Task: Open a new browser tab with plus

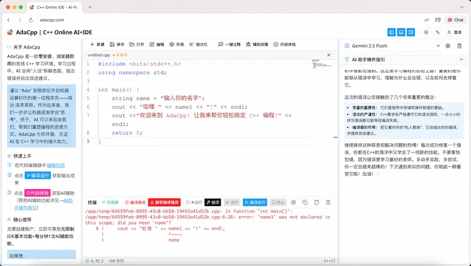Action: (x=90, y=7)
